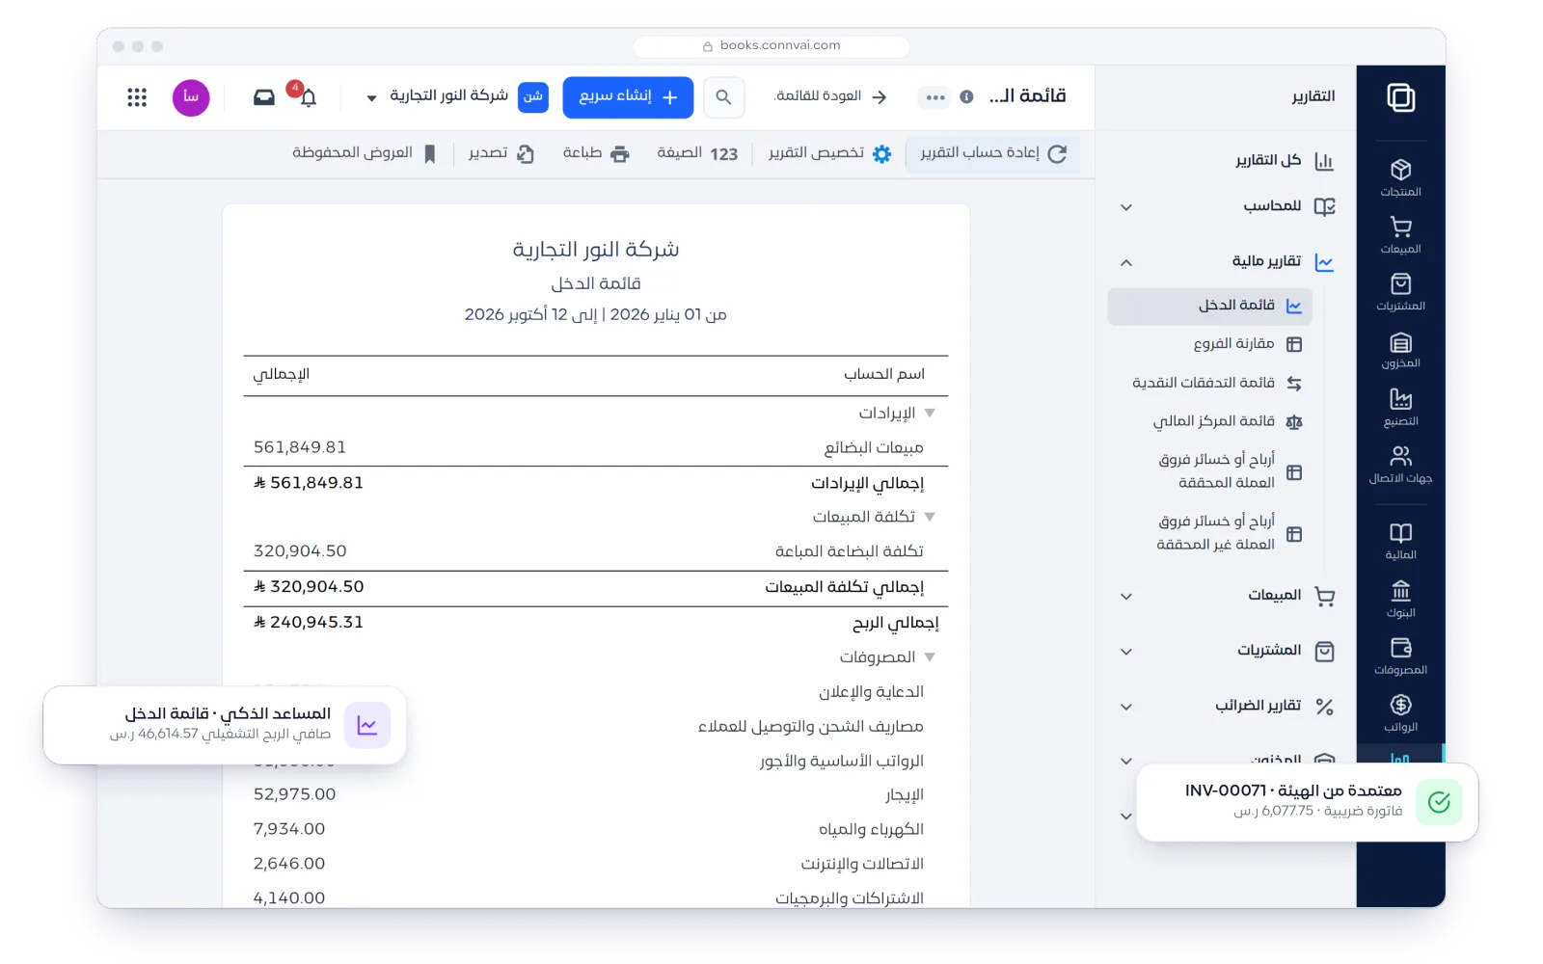Open the apps grid icon

pyautogui.click(x=137, y=97)
